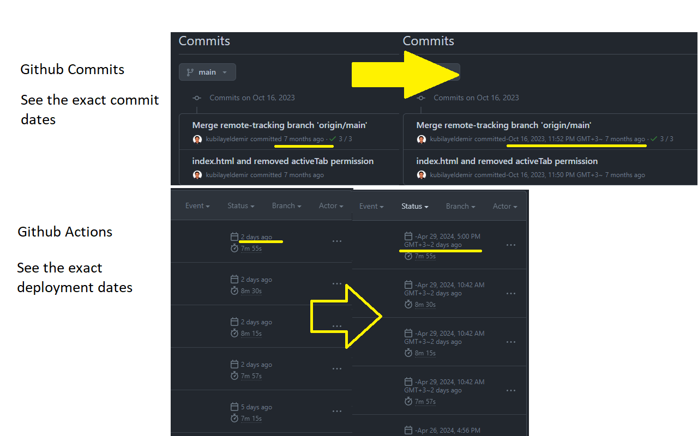Image resolution: width=698 pixels, height=436 pixels.
Task: Expand Event filter in left Actions list
Action: click(x=198, y=206)
